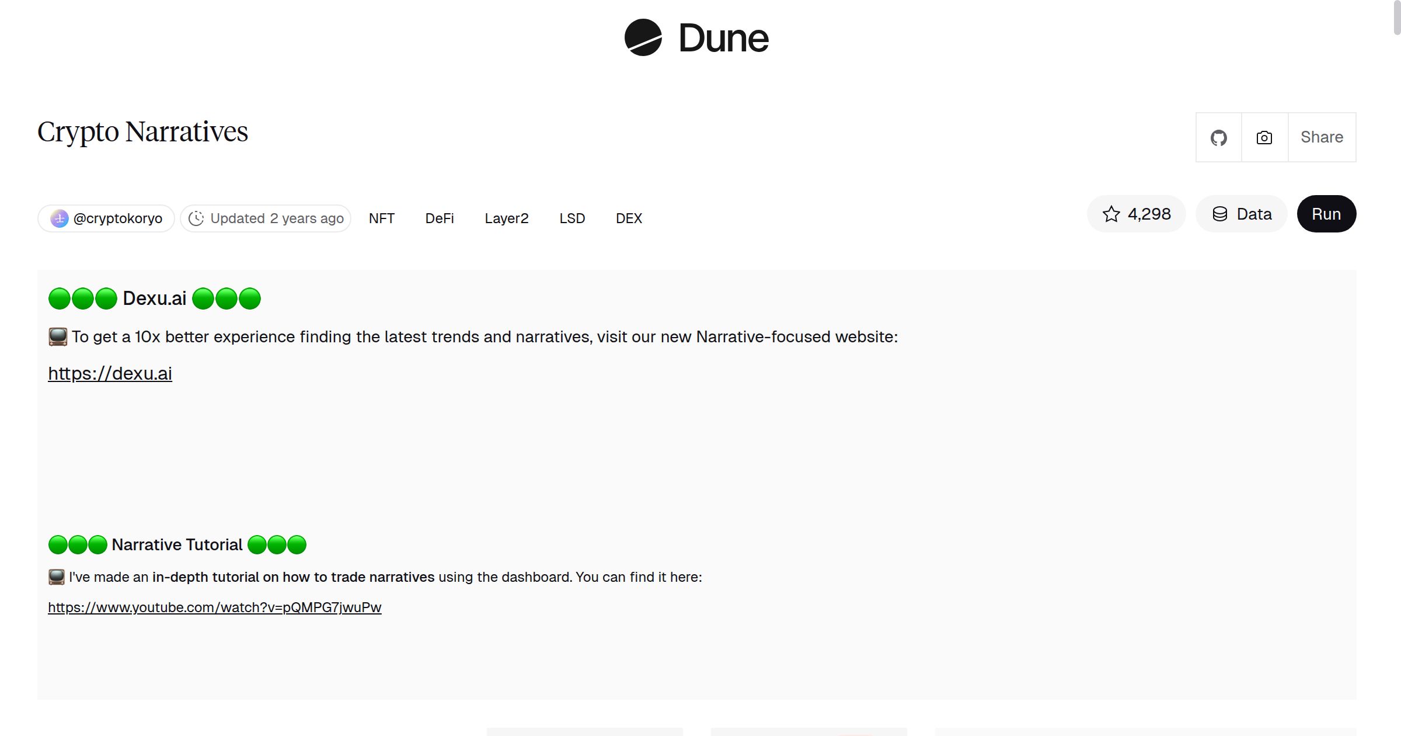Open the LSD tag
This screenshot has width=1401, height=736.
pos(572,218)
